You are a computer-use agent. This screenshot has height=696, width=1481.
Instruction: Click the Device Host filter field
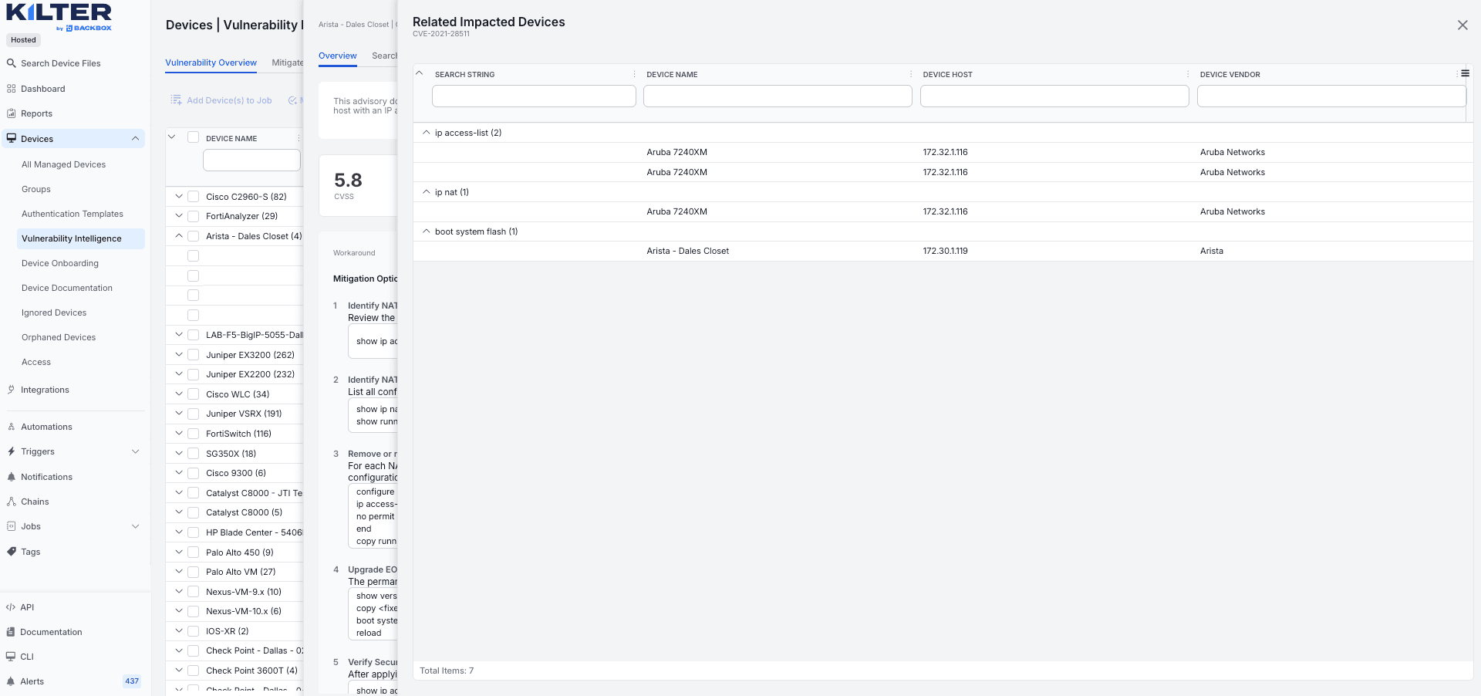(1054, 96)
